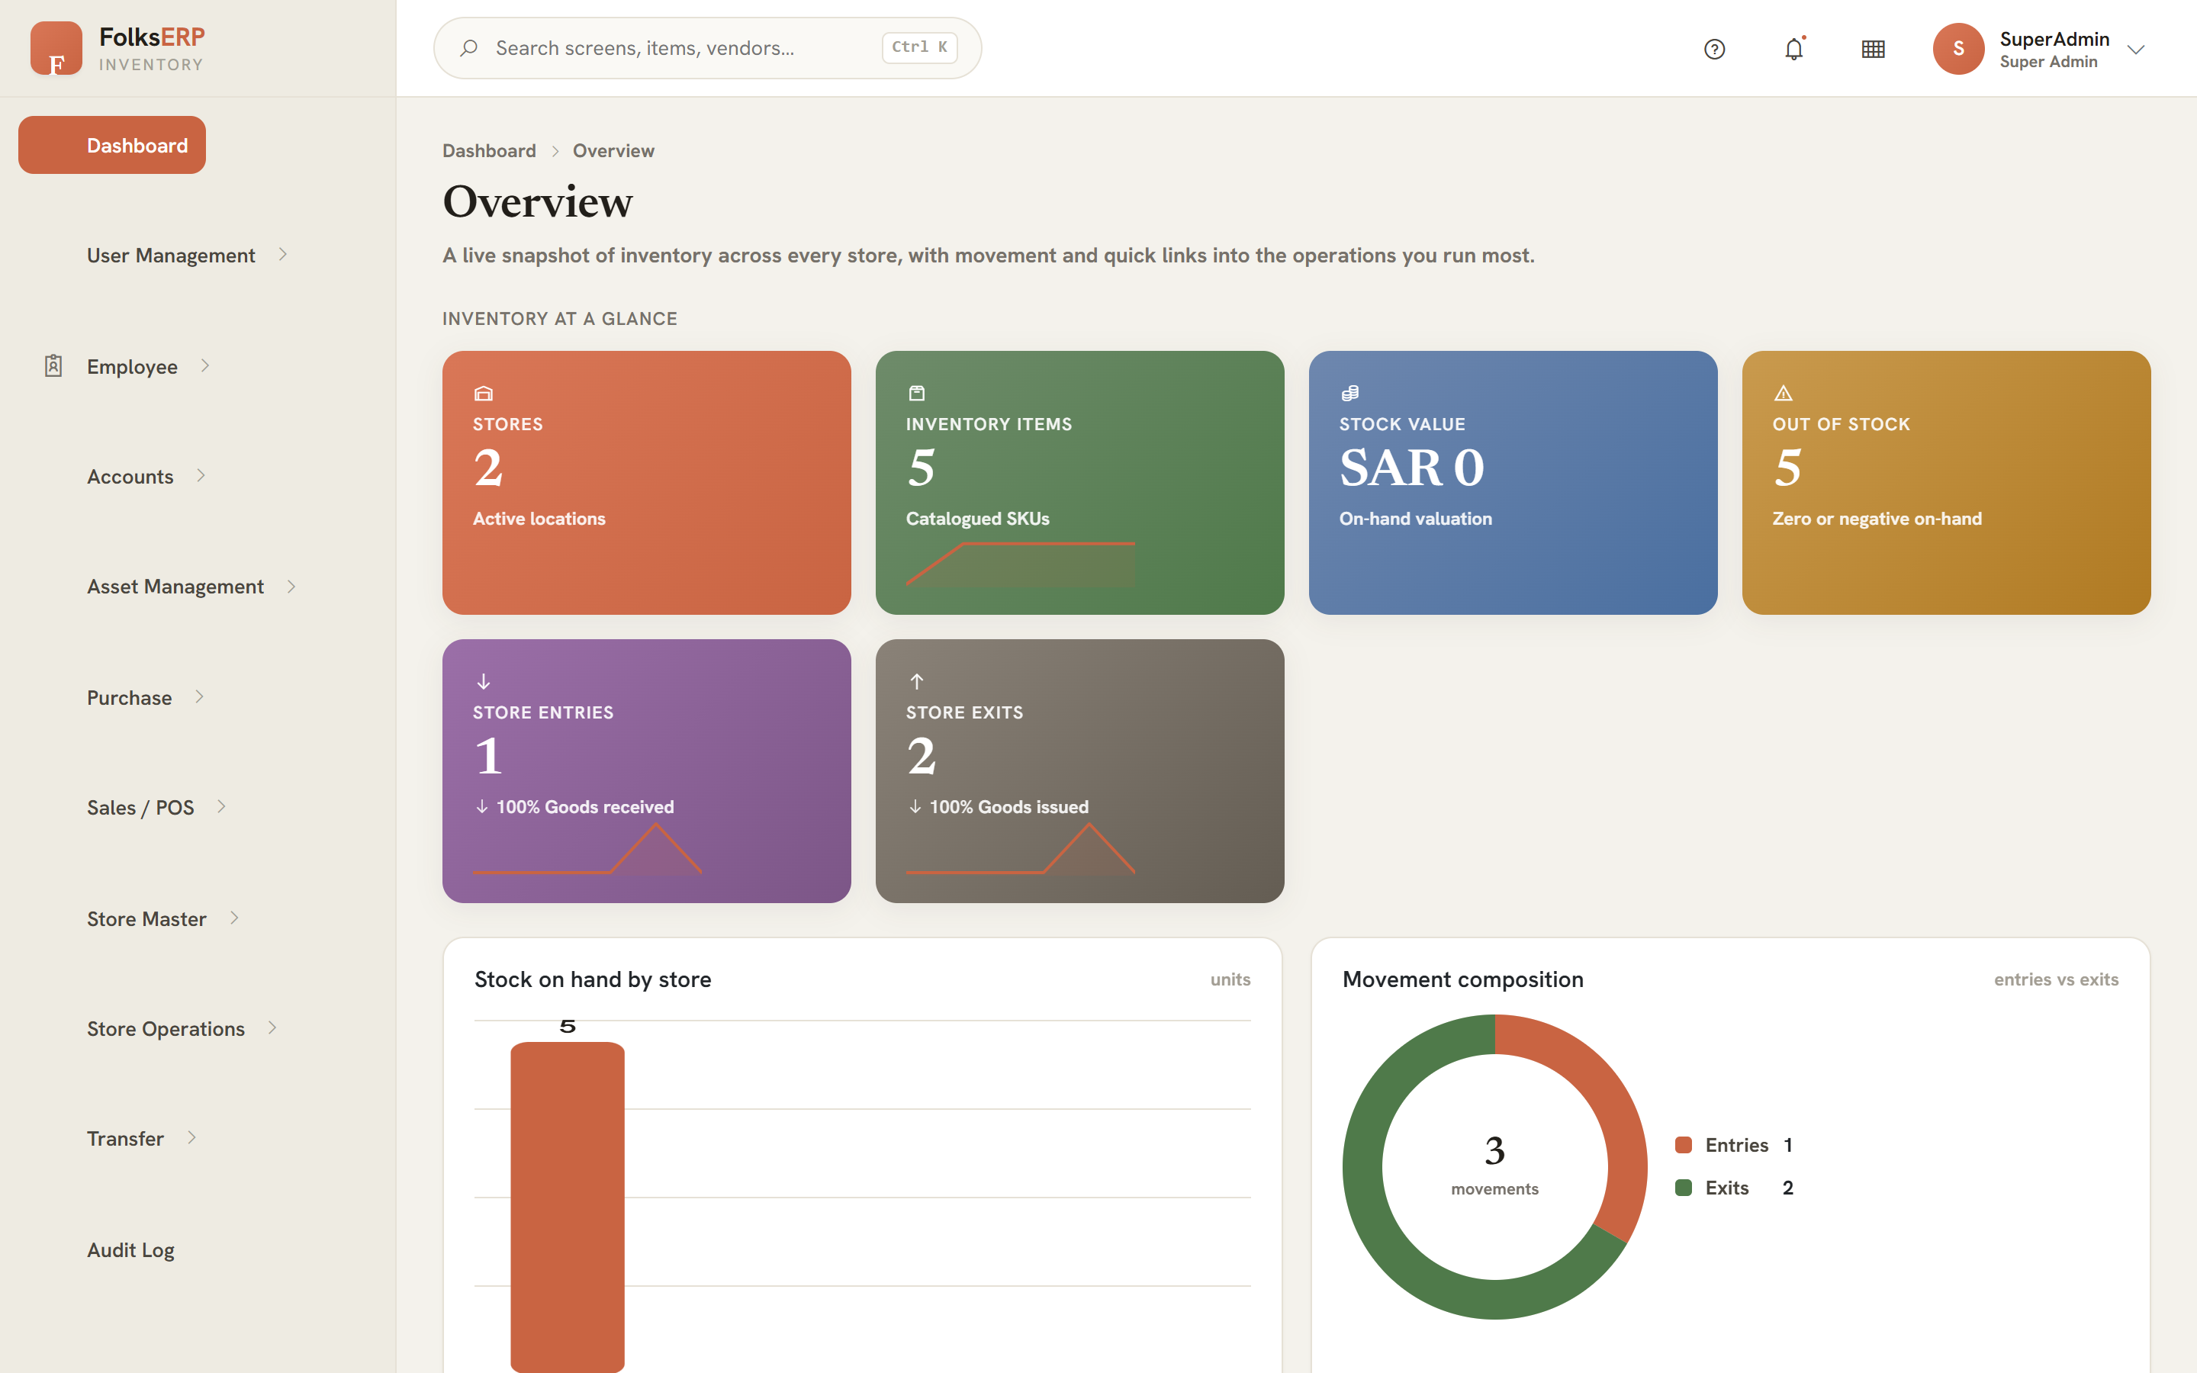
Task: Click the Store Exits up-arrow icon
Action: [917, 681]
